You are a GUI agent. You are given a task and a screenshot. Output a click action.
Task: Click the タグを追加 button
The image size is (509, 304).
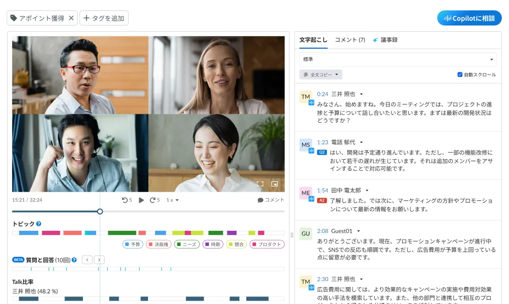(x=104, y=18)
